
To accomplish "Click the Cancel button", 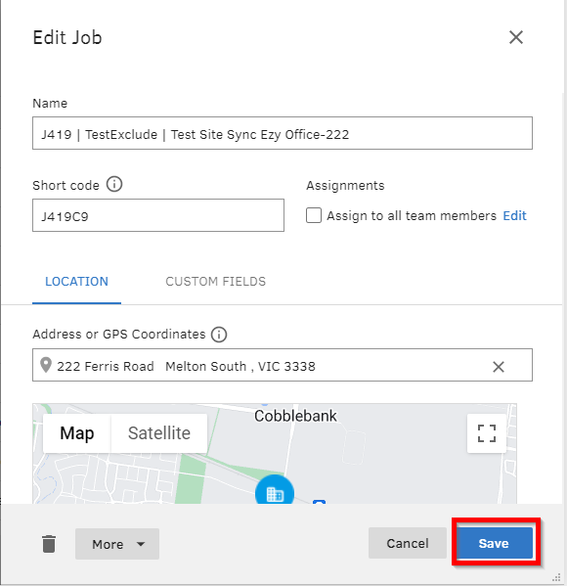I will 408,543.
